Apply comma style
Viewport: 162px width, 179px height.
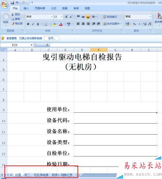tap(139, 24)
